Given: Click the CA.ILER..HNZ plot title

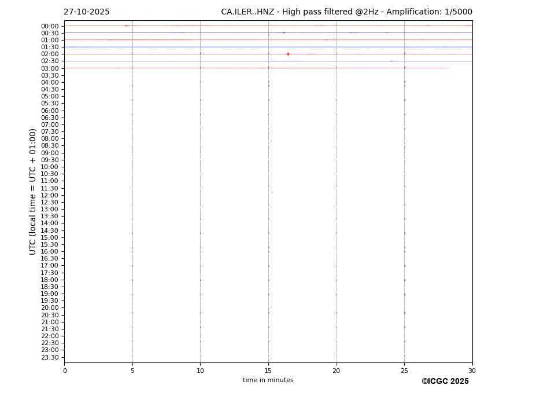Looking at the screenshot, I should 346,12.
